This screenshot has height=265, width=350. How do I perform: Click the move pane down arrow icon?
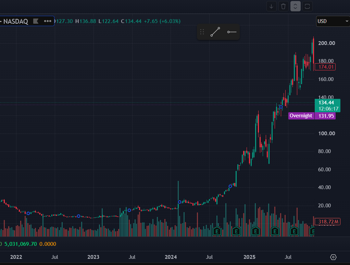tap(272, 6)
